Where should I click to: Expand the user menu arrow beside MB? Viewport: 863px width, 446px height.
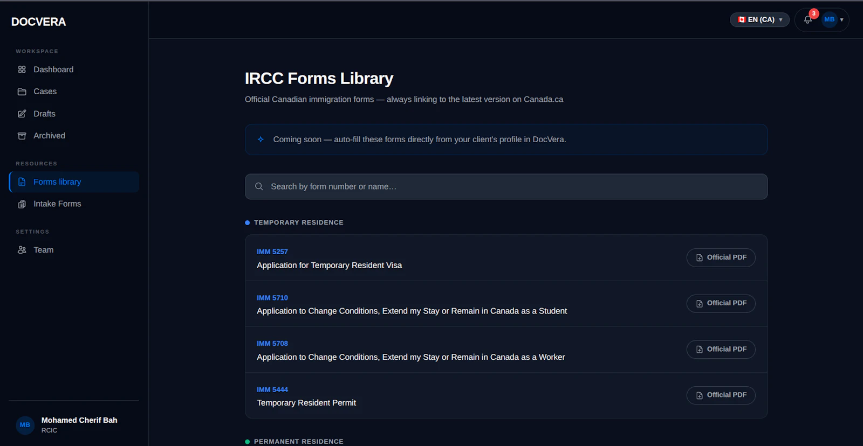pyautogui.click(x=841, y=20)
